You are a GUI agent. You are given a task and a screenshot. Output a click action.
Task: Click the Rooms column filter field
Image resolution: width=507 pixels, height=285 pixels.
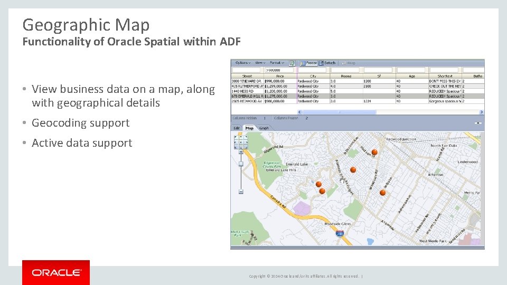(345, 70)
